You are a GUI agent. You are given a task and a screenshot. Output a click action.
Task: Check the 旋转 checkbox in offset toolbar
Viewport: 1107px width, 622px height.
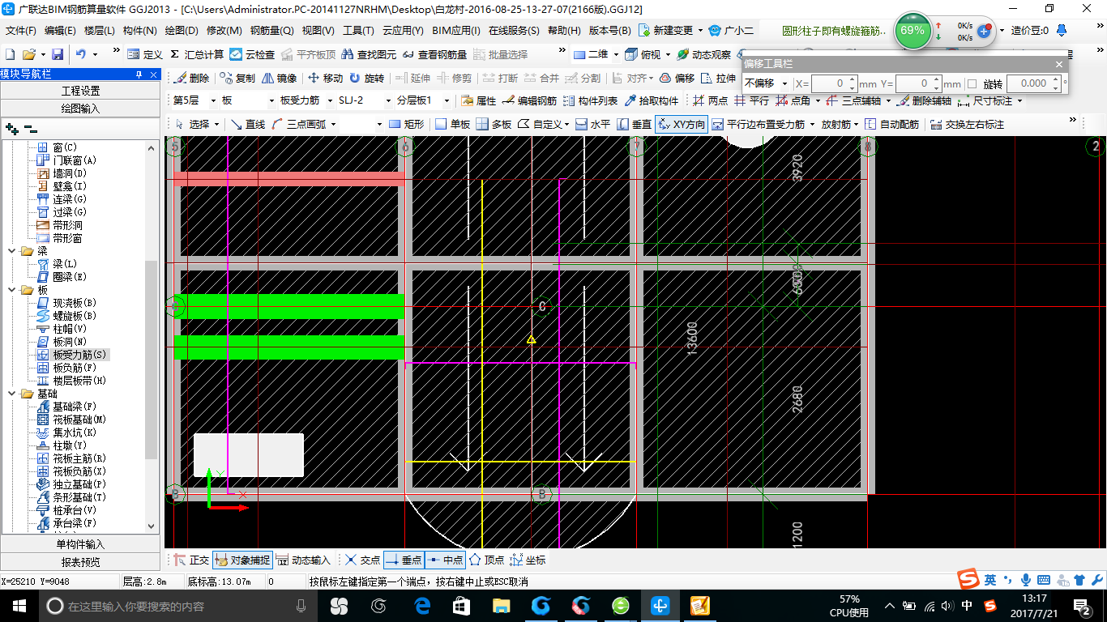pos(972,83)
